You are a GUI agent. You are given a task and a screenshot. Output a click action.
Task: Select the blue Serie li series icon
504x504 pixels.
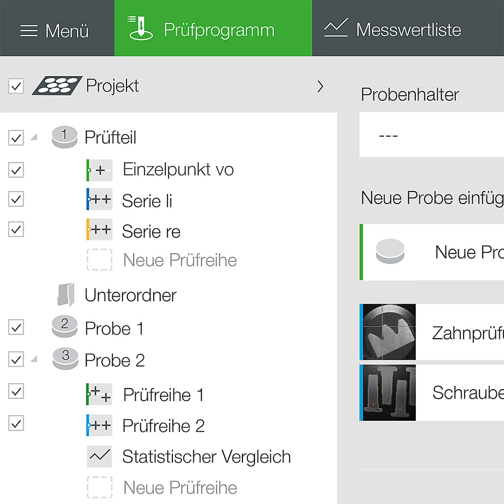click(x=99, y=199)
